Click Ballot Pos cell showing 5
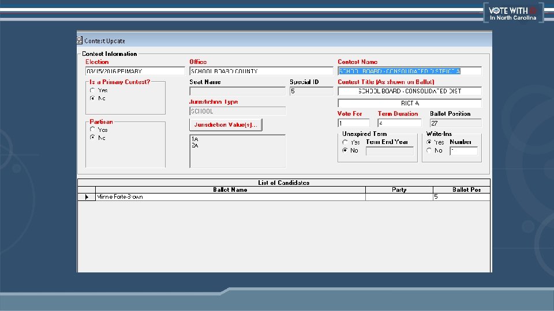The image size is (554, 311). 462,197
